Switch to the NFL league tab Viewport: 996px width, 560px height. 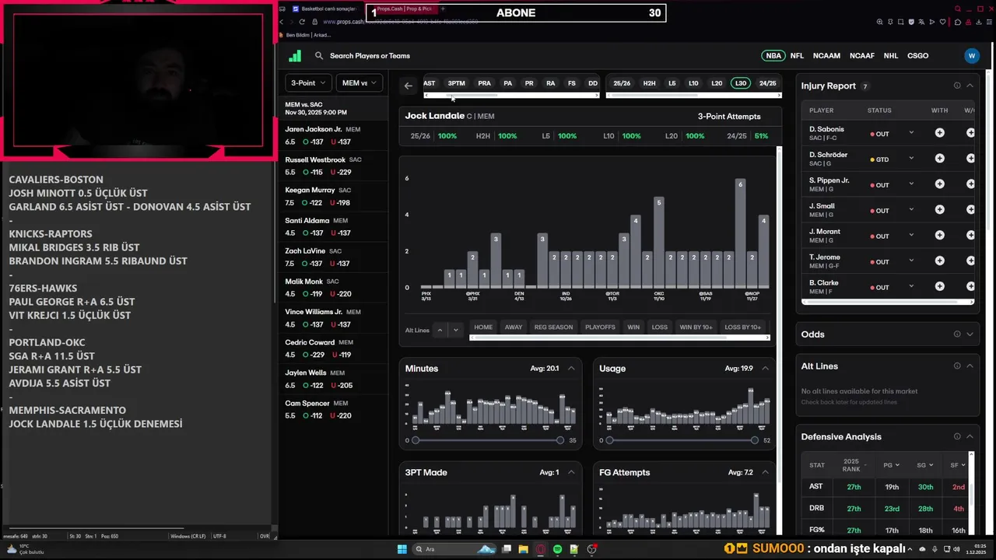point(797,56)
